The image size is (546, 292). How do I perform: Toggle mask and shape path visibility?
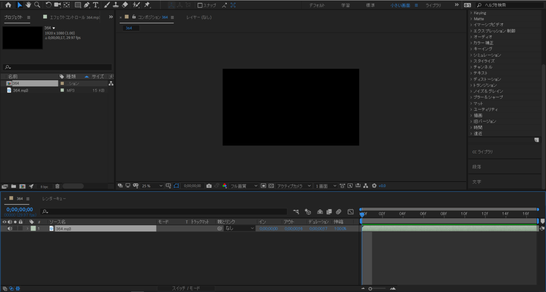pos(176,186)
